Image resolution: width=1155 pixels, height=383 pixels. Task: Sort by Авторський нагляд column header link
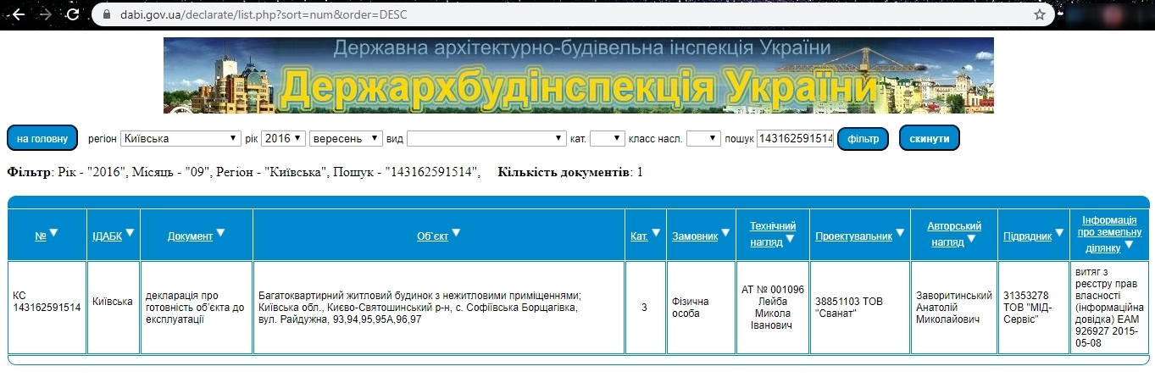point(954,232)
